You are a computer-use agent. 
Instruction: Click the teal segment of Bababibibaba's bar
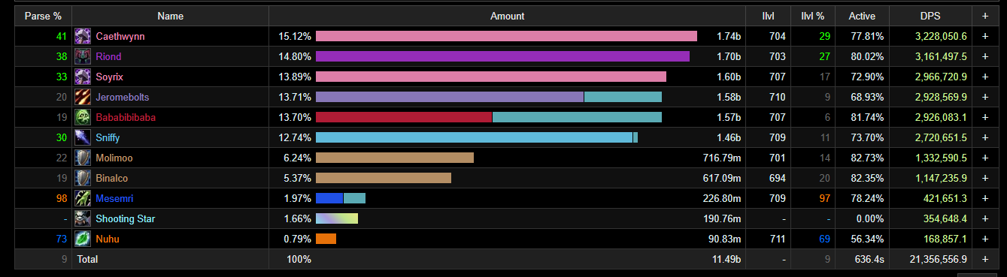point(577,117)
